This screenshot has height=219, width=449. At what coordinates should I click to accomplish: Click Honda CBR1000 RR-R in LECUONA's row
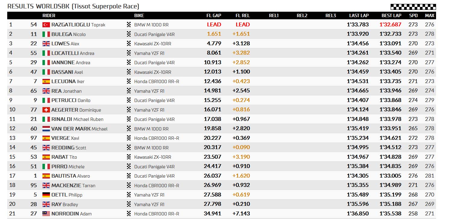coord(156,81)
